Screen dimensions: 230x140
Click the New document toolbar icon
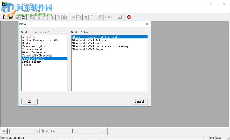coord(5,17)
